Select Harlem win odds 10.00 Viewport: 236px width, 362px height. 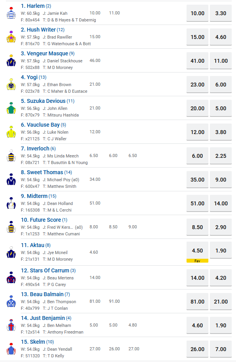point(197,13)
